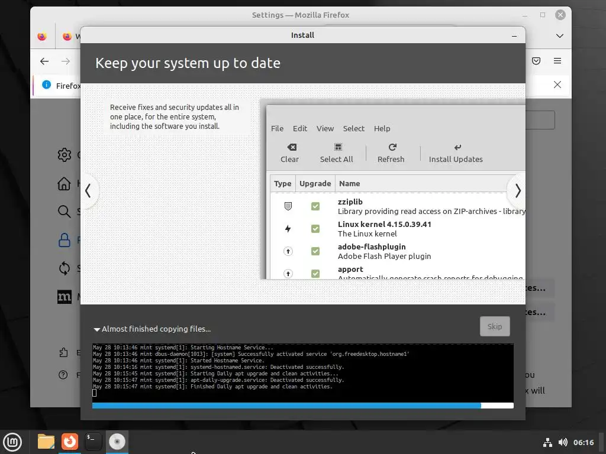Go to the previous installer slide
Viewport: 606px width, 454px height.
coord(88,191)
